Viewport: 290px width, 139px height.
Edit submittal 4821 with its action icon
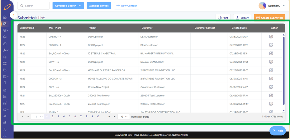tap(271, 95)
